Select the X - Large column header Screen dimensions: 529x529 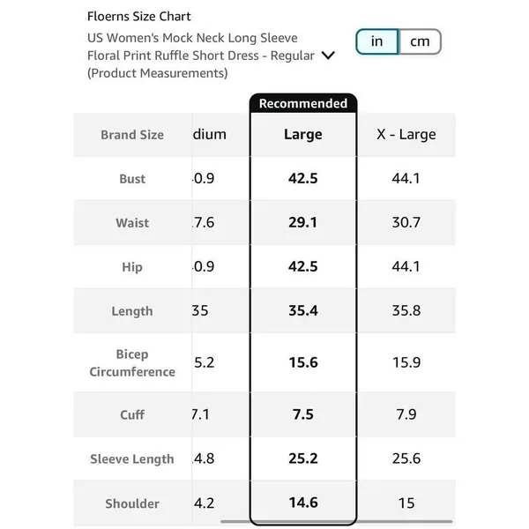coord(406,134)
